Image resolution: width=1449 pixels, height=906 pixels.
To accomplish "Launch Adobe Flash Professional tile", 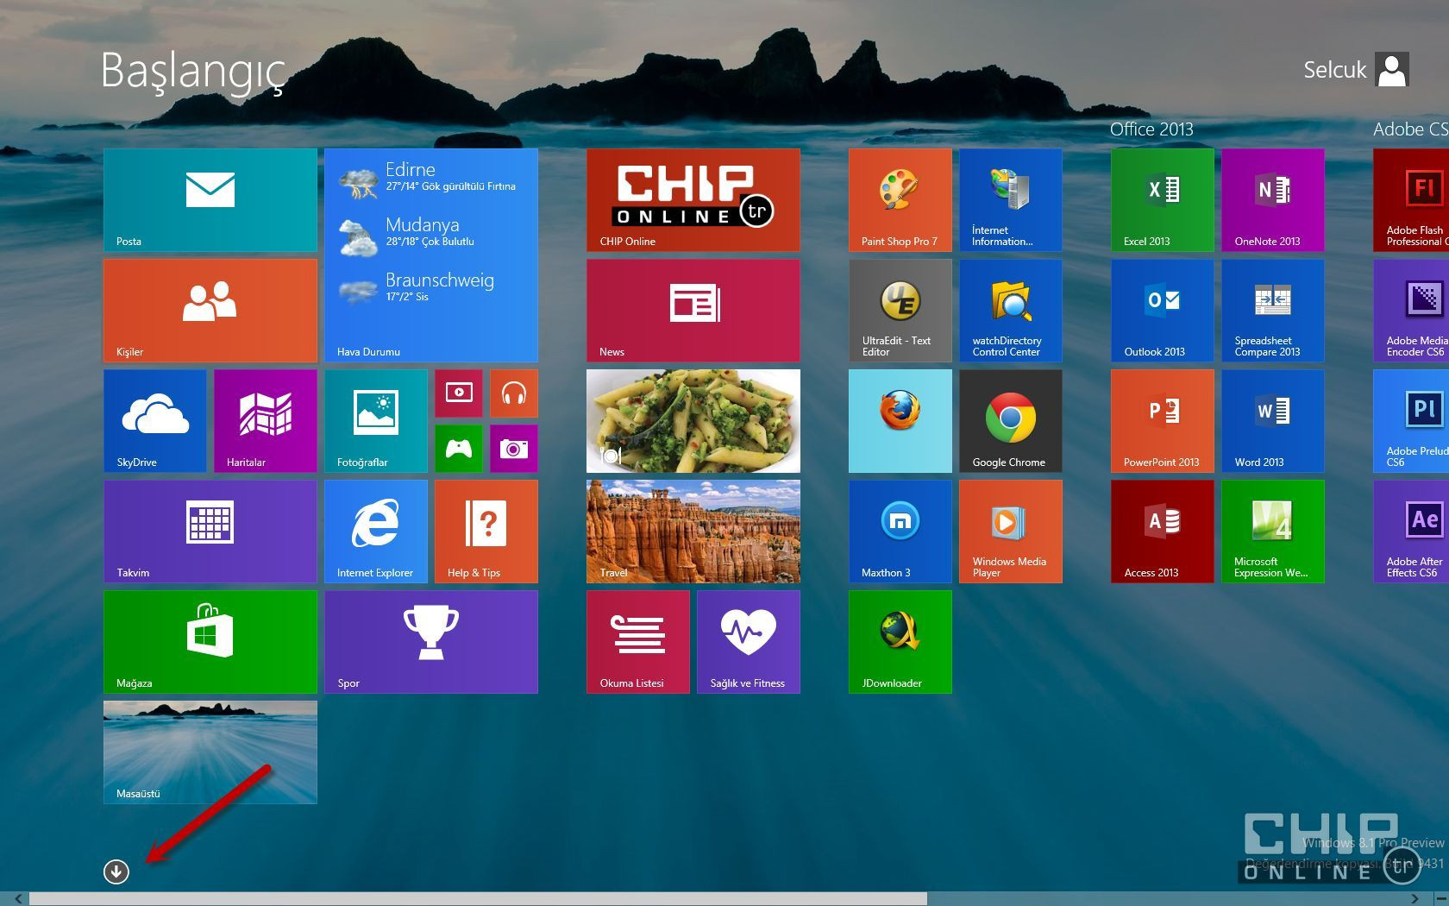I will 1411,200.
